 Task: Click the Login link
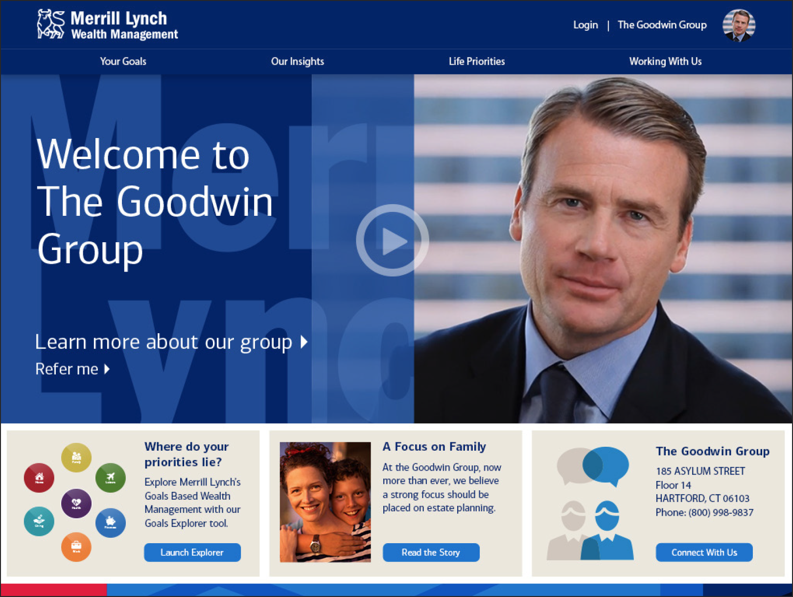586,25
